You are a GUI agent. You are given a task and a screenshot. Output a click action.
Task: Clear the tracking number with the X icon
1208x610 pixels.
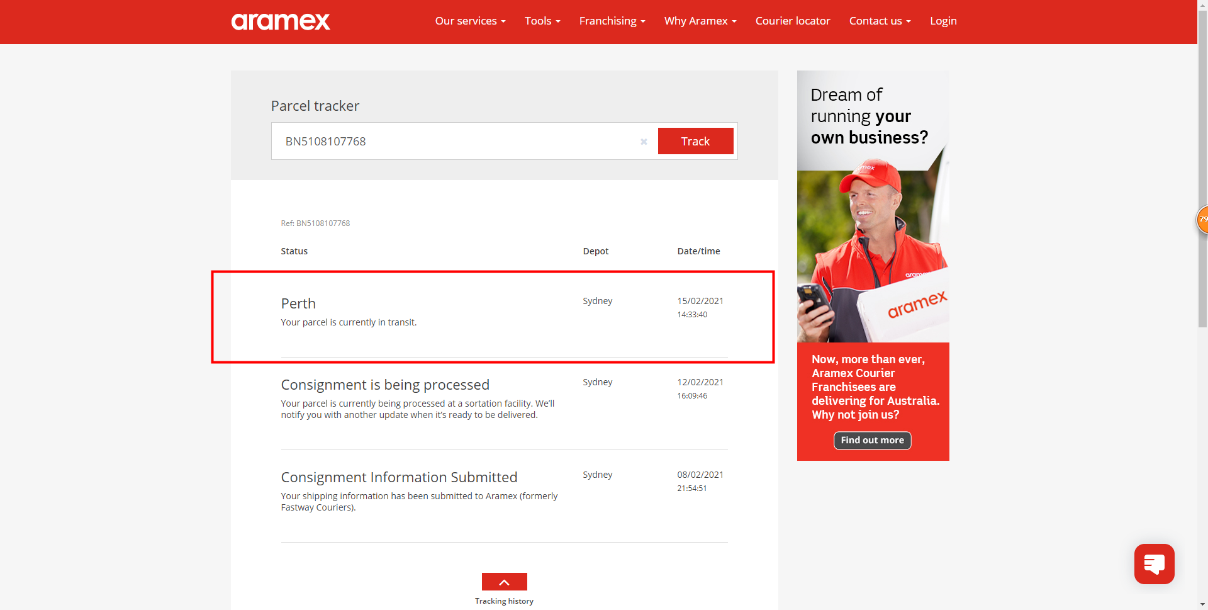point(644,142)
